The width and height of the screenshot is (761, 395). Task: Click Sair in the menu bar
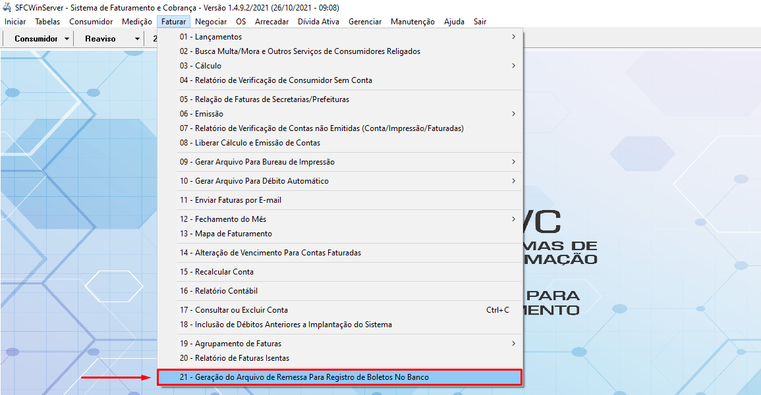coord(480,22)
